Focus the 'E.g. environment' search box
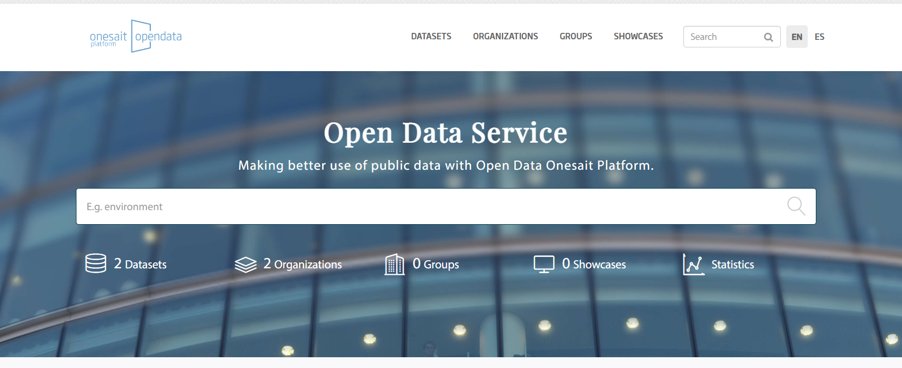This screenshot has width=902, height=368. pos(446,206)
